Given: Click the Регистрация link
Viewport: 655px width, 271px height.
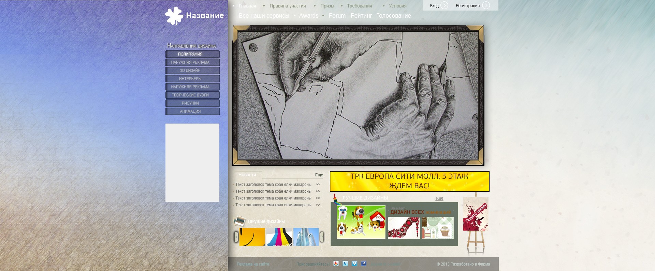Looking at the screenshot, I should [x=468, y=6].
